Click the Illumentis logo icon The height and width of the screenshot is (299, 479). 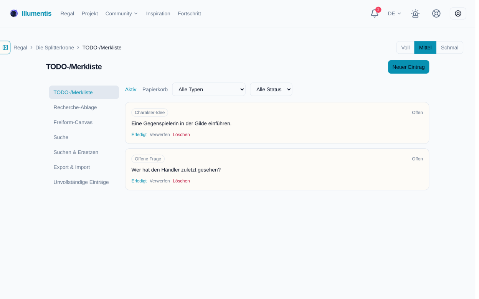point(14,13)
